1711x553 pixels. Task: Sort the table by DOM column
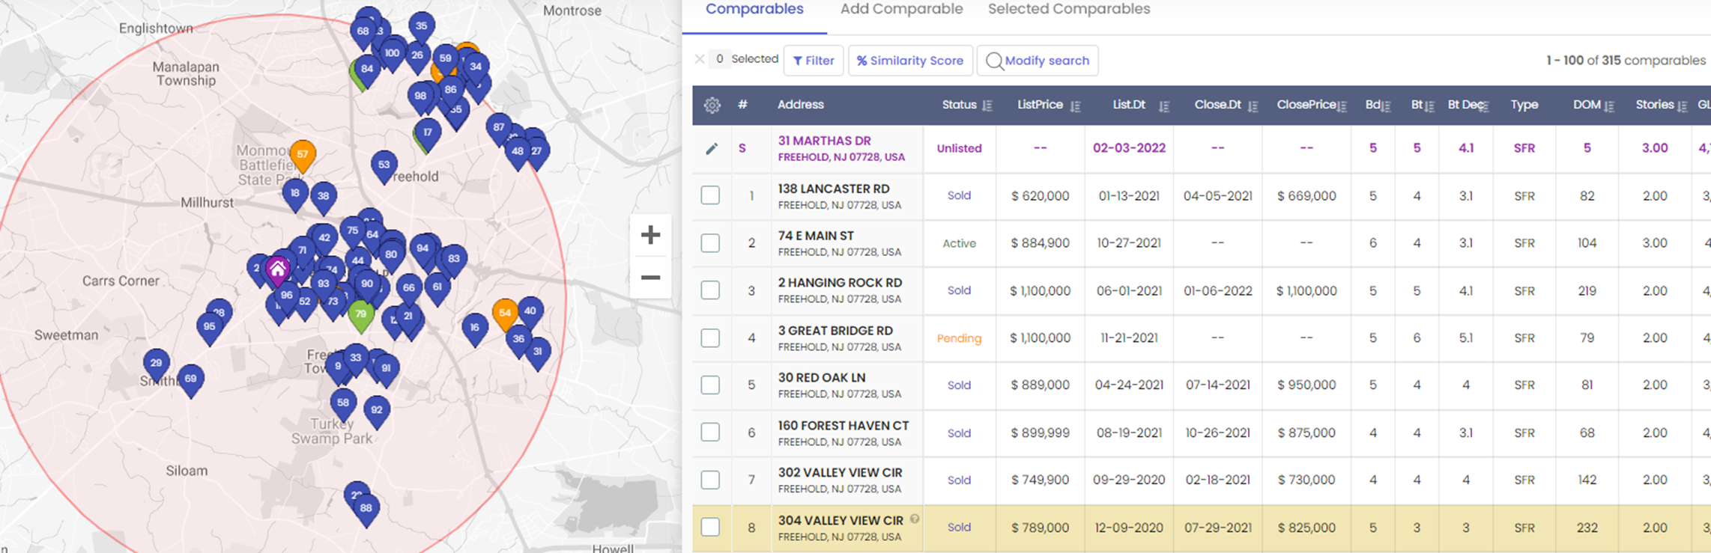(x=1609, y=106)
